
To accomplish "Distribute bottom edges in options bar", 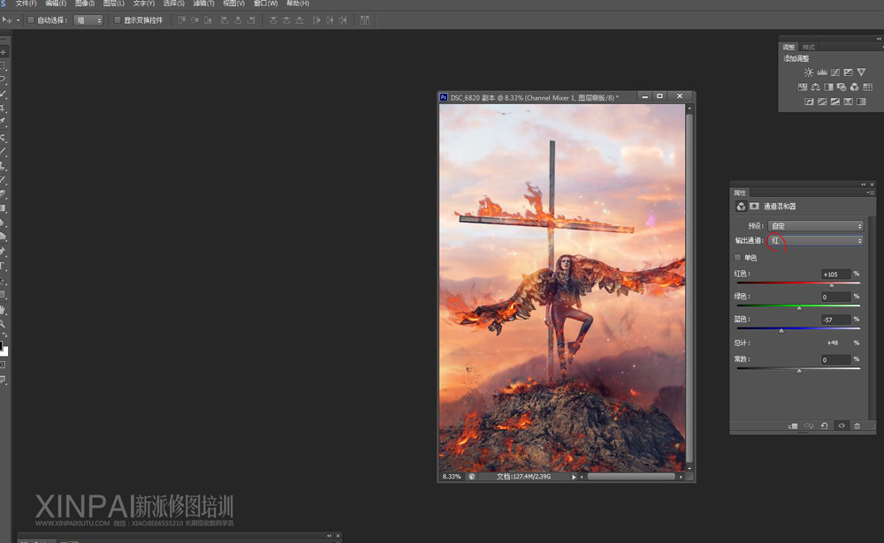I will tap(300, 20).
